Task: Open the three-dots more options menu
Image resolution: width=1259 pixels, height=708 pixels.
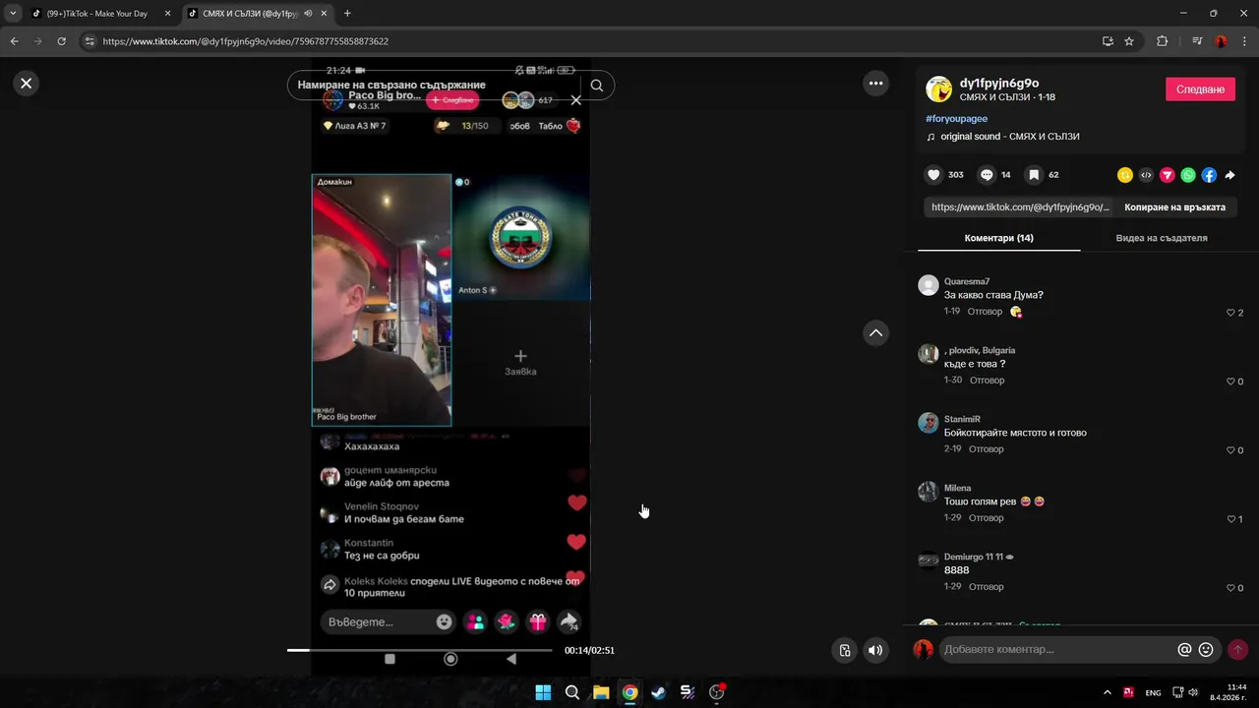Action: [875, 84]
